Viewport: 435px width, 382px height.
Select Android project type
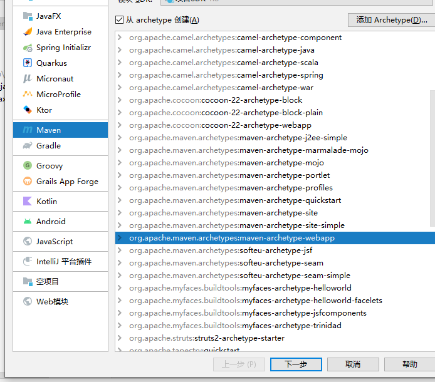pyautogui.click(x=60, y=221)
